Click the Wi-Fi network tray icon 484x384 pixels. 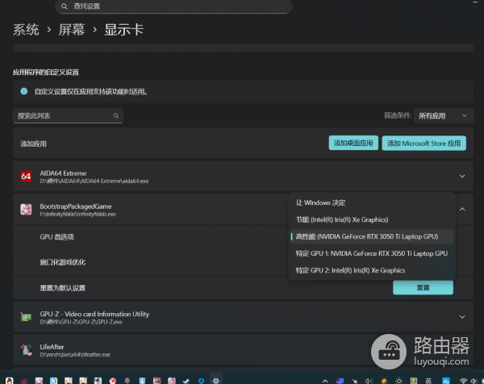(463, 381)
